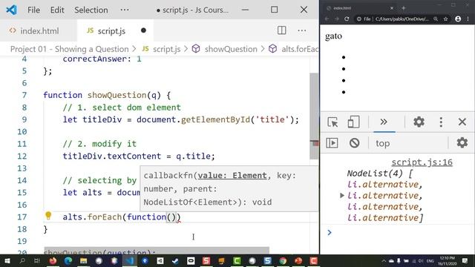Screen dimensions: 475x267
Task: Click the callbackfn signature tooltip
Action: [x=229, y=188]
